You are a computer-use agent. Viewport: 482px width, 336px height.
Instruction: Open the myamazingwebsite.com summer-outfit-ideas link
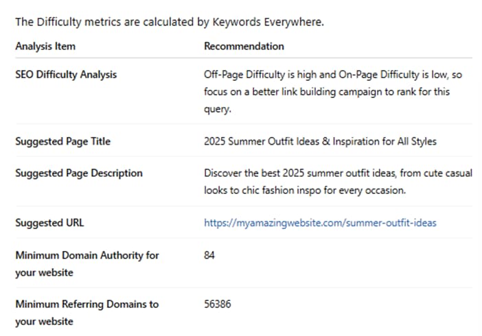[x=320, y=223]
